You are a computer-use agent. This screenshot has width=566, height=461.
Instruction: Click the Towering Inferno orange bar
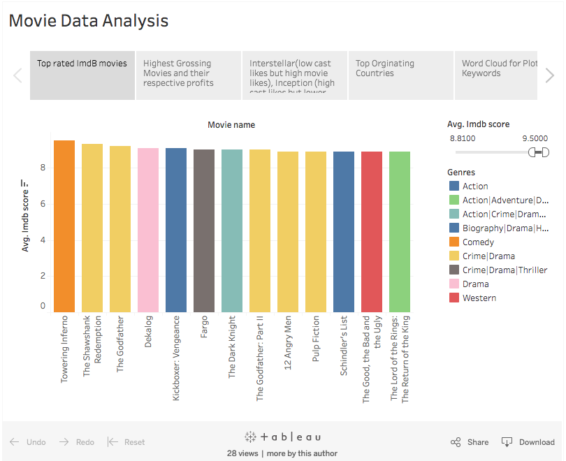[64, 226]
